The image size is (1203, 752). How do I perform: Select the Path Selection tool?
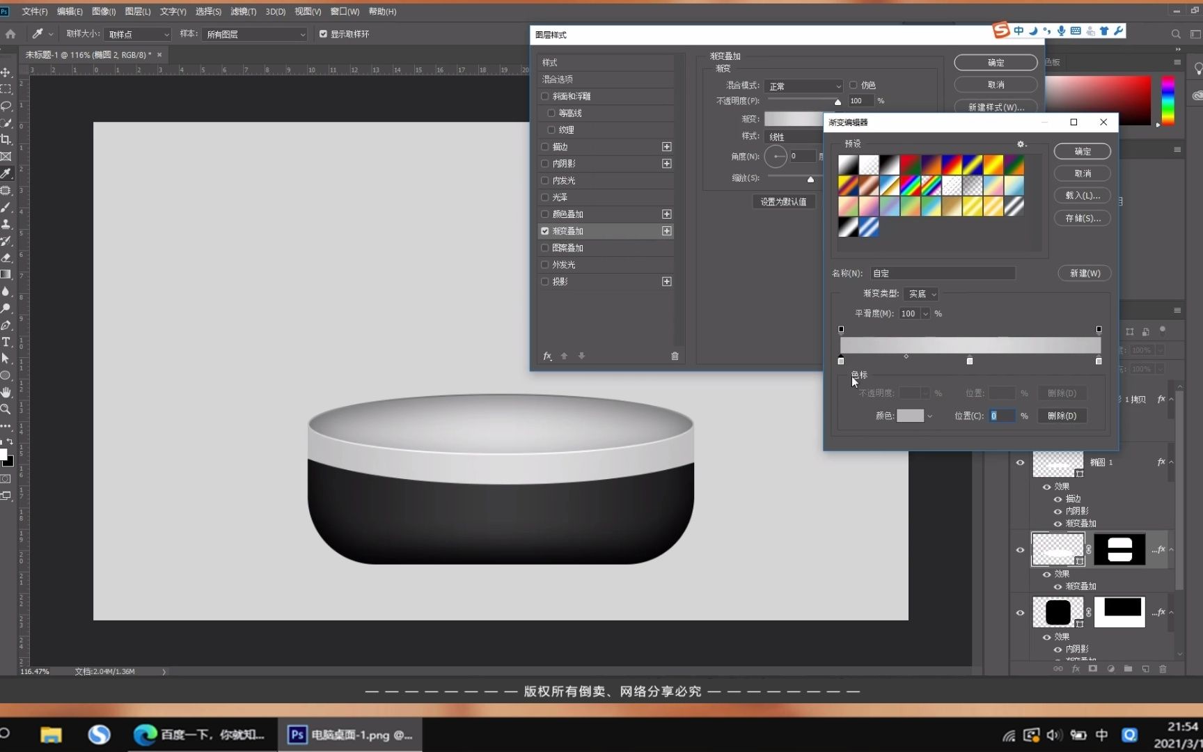pyautogui.click(x=6, y=359)
